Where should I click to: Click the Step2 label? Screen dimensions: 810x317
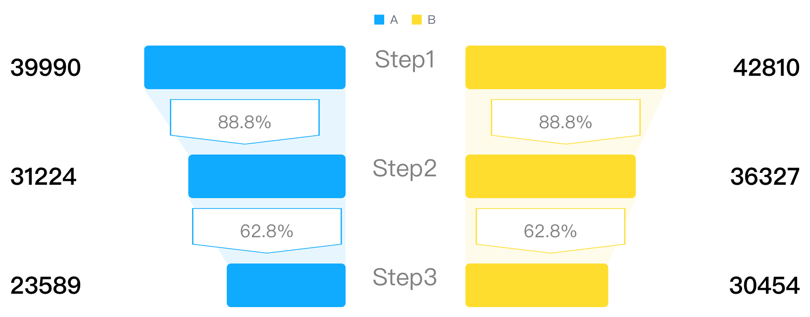point(405,169)
